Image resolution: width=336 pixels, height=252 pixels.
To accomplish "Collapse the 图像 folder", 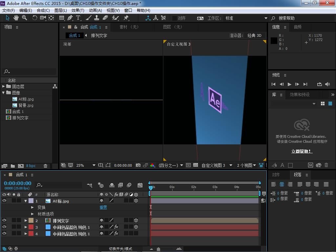I will pyautogui.click(x=3, y=93).
